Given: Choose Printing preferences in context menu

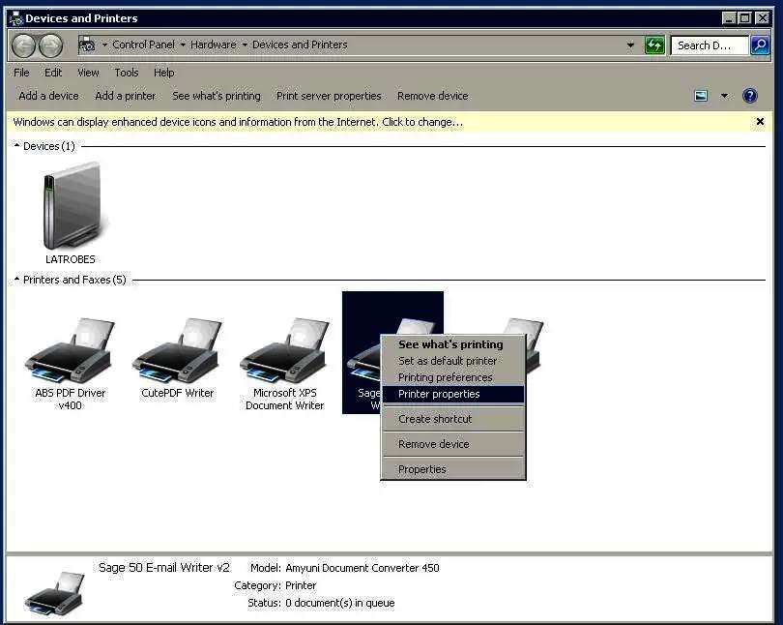Looking at the screenshot, I should click(453, 377).
